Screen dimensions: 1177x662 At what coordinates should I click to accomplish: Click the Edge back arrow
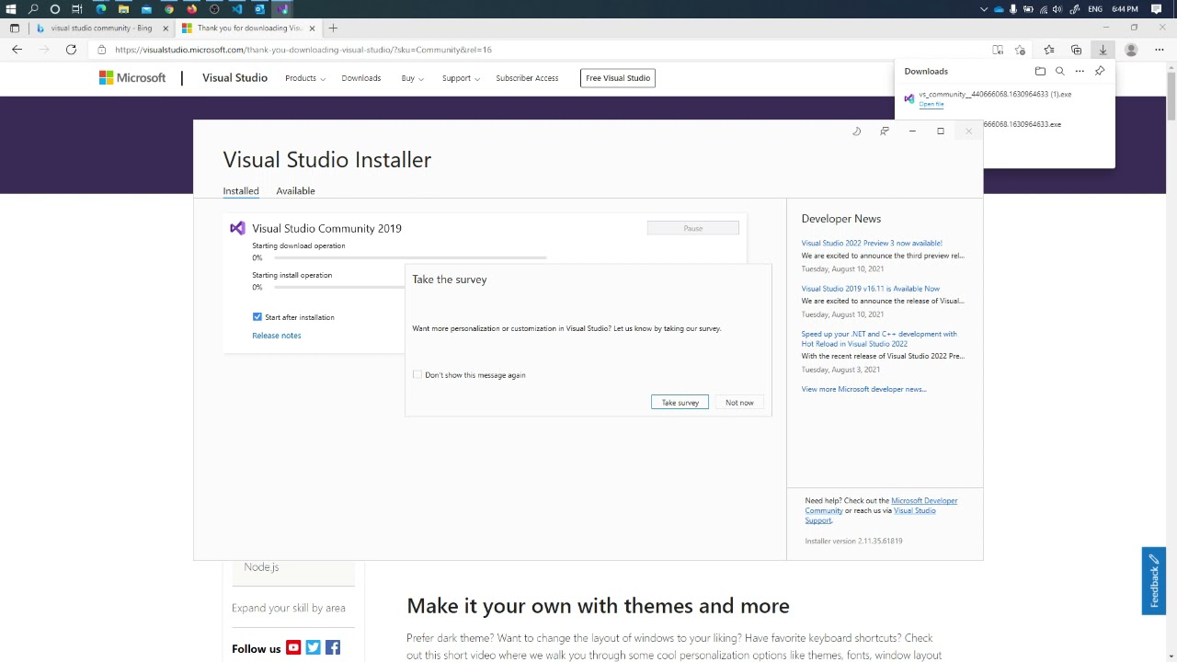(x=17, y=50)
